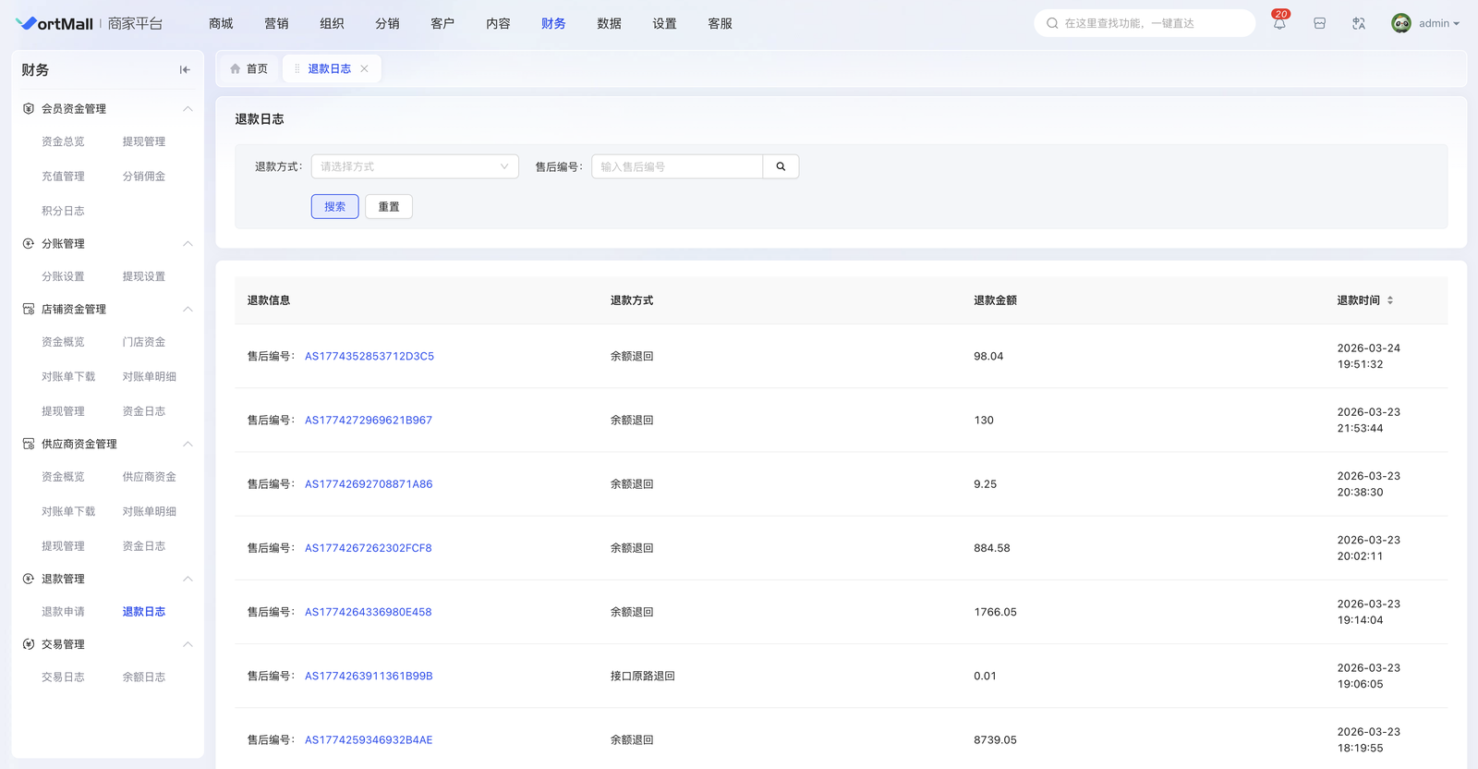Image resolution: width=1478 pixels, height=769 pixels.
Task: Collapse the 供应商资金管理 group
Action: (188, 445)
